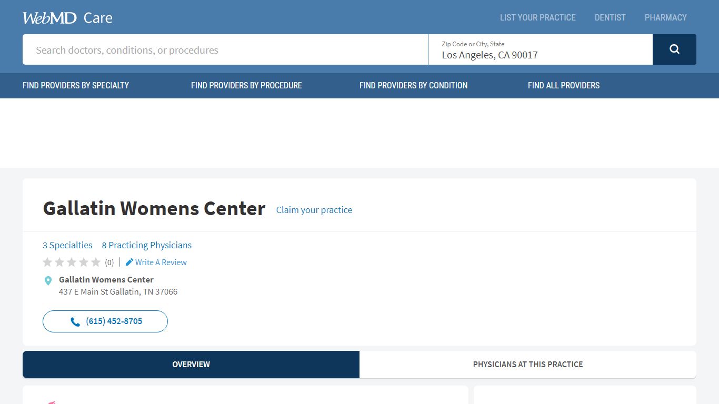This screenshot has width=719, height=404.
Task: Click the pencil icon beside Write A Review
Action: pyautogui.click(x=129, y=262)
